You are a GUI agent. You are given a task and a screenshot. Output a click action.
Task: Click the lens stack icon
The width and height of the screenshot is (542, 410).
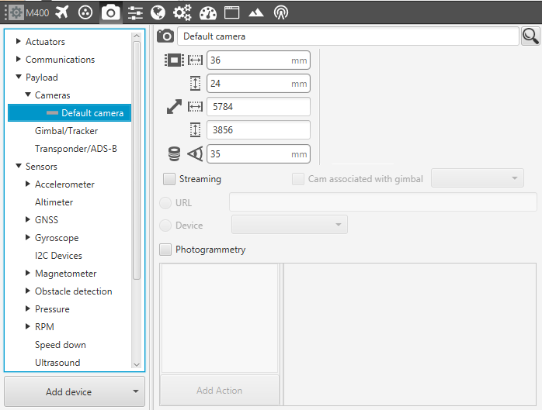174,154
